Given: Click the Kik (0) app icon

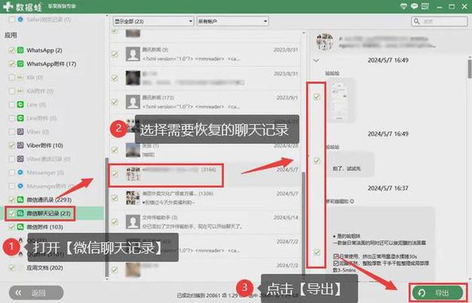Looking at the screenshot, I should [20, 78].
